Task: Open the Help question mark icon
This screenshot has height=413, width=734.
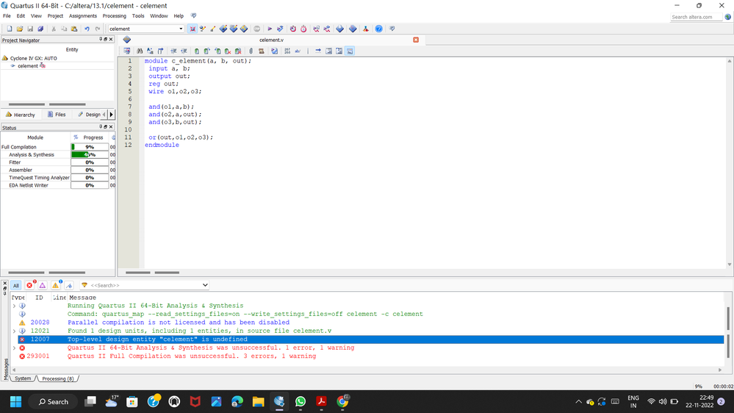Action: coord(379,29)
